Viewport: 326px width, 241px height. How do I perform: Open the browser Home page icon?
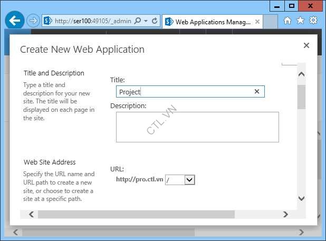click(287, 21)
